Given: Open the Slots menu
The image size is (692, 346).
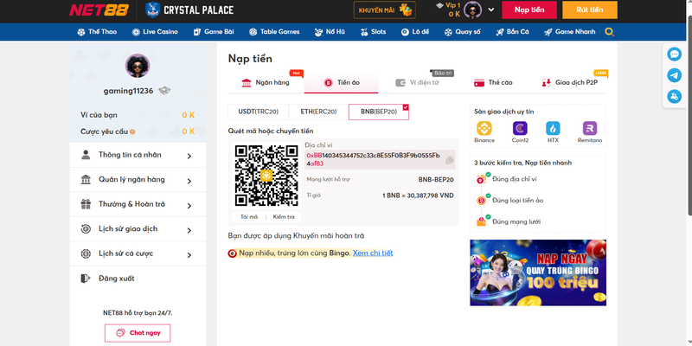Looking at the screenshot, I should coord(373,32).
